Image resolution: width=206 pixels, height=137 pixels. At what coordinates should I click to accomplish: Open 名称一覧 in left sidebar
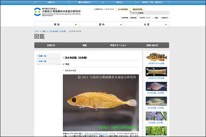[x=43, y=61]
